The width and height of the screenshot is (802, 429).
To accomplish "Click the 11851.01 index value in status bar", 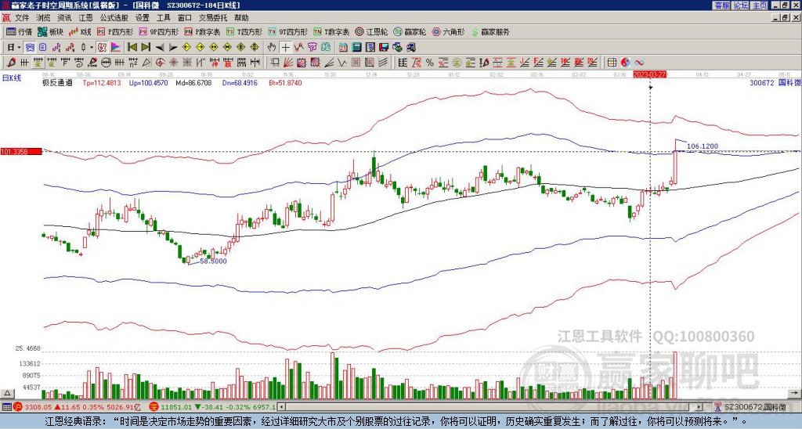I will point(176,408).
